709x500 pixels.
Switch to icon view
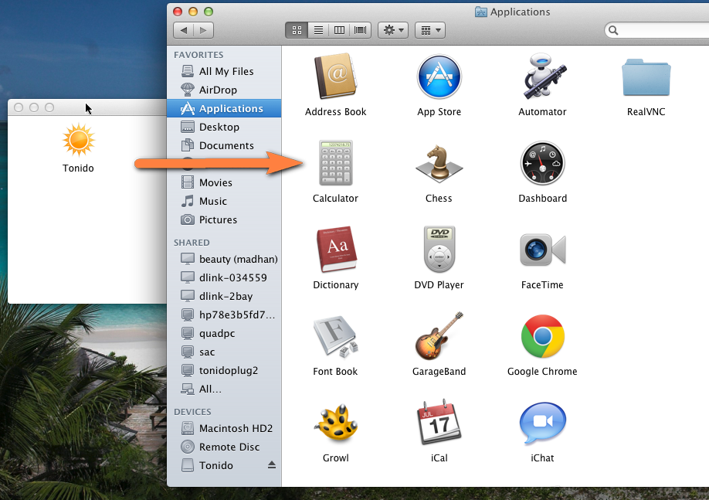[x=297, y=30]
